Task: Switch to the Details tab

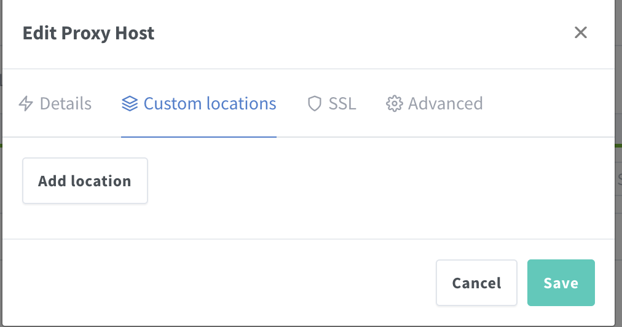Action: (x=65, y=104)
